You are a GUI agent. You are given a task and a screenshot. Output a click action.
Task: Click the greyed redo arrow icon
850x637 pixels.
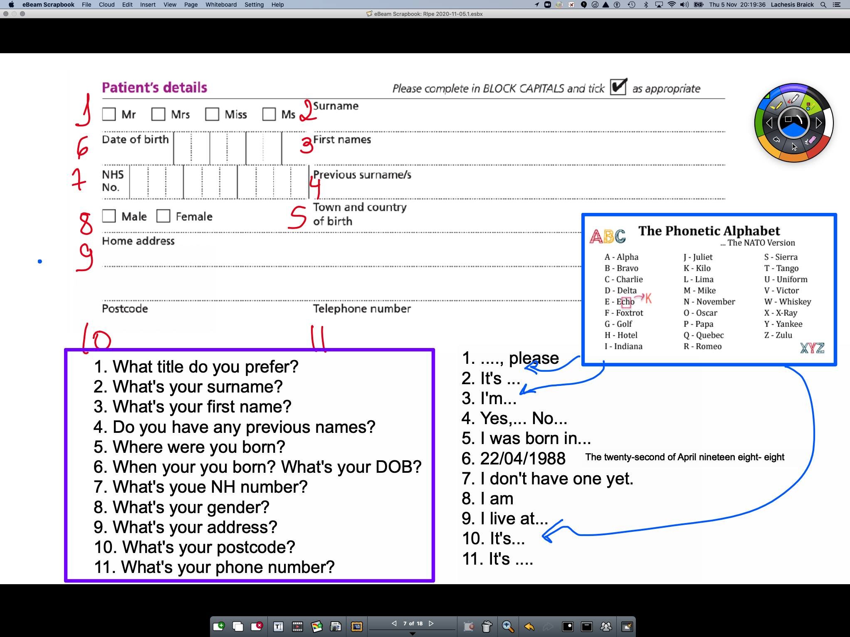548,626
